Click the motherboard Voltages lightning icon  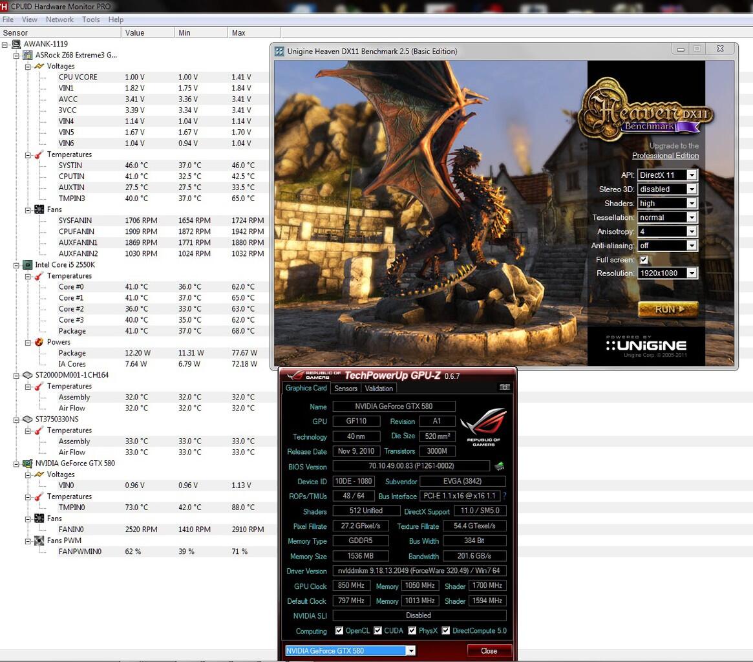[39, 67]
